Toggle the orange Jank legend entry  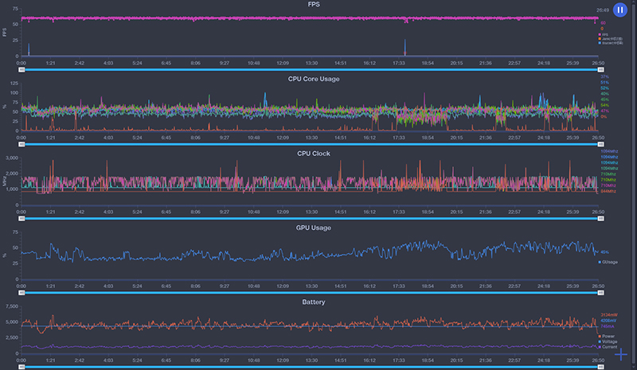click(x=610, y=39)
